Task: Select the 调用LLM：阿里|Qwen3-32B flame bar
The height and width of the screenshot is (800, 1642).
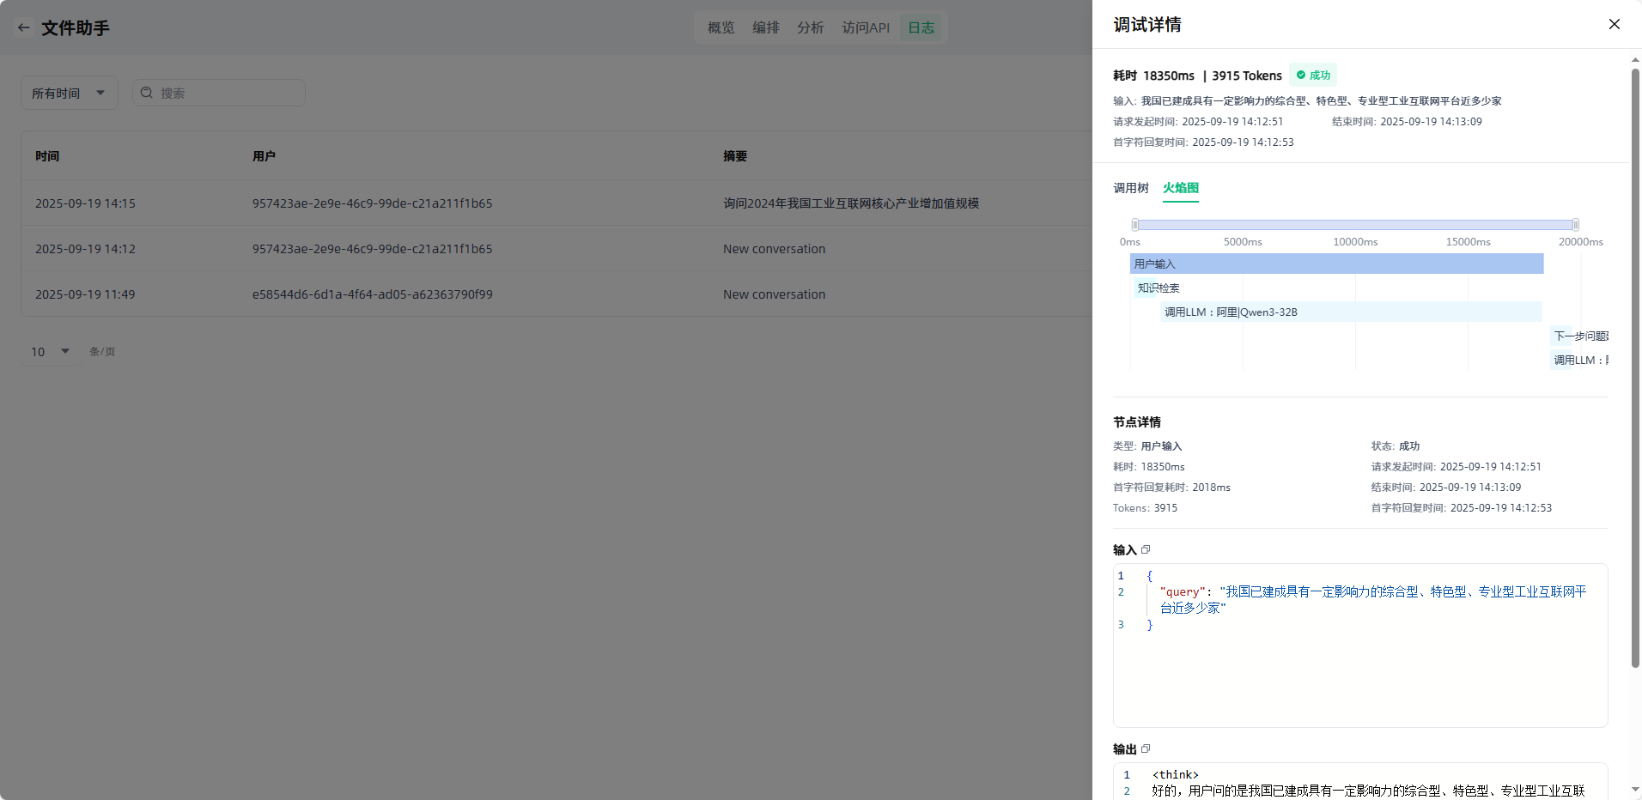Action: [x=1351, y=312]
